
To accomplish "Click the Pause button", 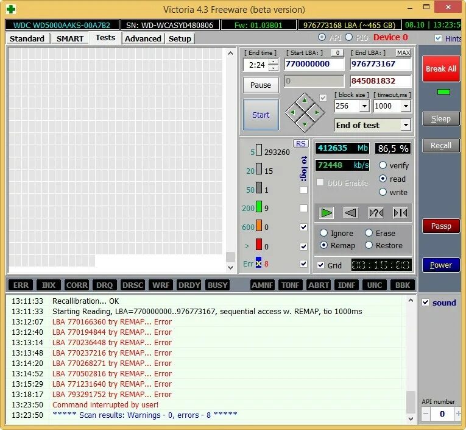I will point(261,85).
